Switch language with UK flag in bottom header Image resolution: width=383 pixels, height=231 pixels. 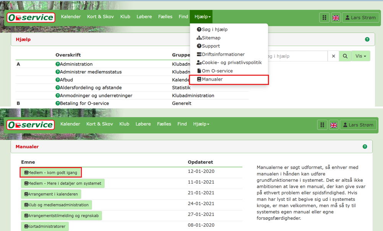click(x=334, y=125)
